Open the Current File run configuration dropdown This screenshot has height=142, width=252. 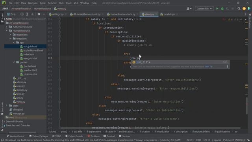click(x=204, y=9)
